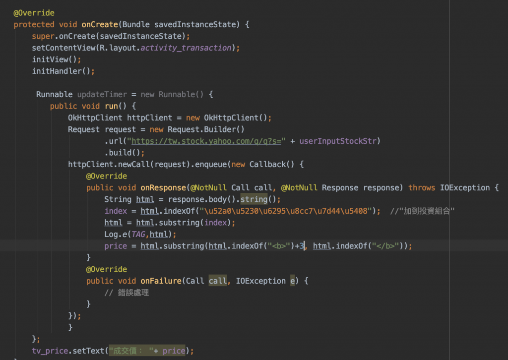Click the enqueue method call

210,165
